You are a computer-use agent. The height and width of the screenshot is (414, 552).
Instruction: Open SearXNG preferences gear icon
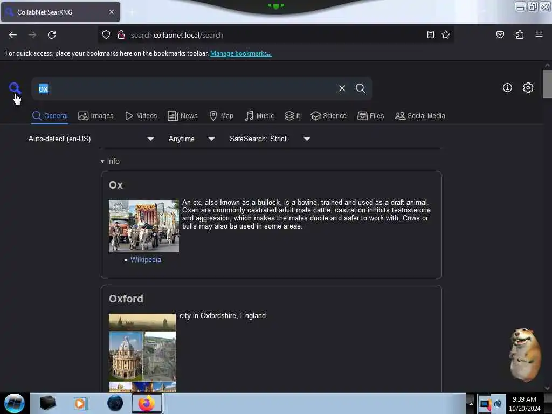tap(528, 88)
